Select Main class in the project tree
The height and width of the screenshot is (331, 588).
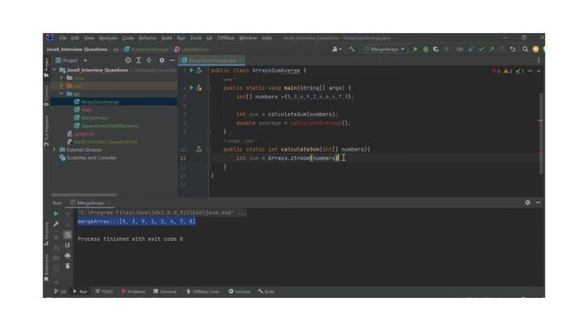(x=86, y=109)
